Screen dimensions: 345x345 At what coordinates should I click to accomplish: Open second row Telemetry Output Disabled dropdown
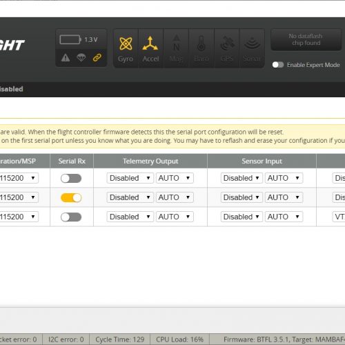click(130, 197)
